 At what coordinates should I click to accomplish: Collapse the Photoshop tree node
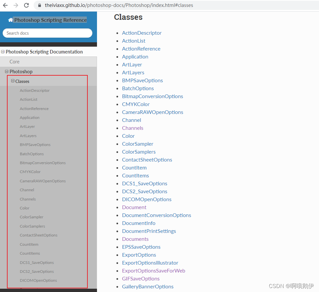[x=7, y=72]
